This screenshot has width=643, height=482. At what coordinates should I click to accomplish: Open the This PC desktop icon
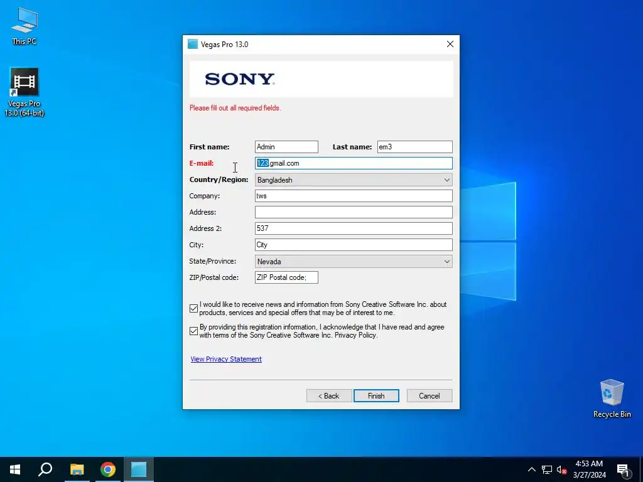point(24,26)
